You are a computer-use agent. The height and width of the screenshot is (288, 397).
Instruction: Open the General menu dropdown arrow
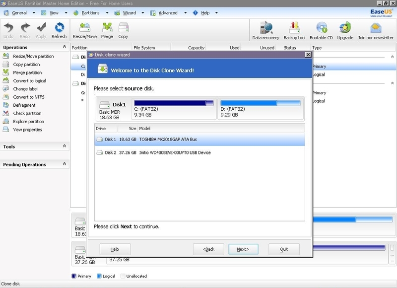tap(34, 13)
